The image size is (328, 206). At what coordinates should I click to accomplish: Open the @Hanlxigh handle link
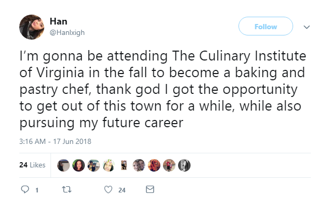point(67,33)
